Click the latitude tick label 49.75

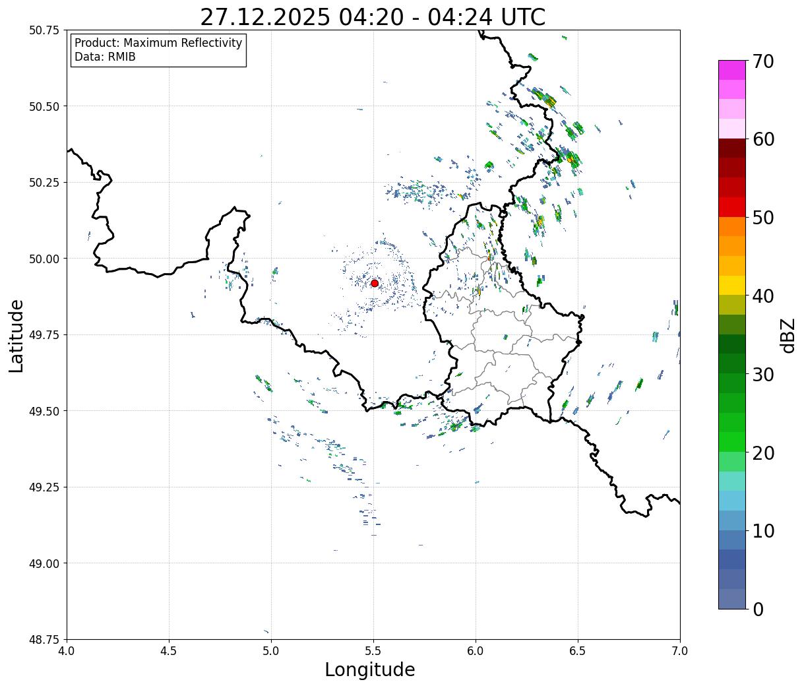(x=44, y=335)
